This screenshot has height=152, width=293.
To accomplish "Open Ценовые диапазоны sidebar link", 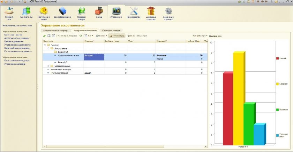I will tap(14, 41).
